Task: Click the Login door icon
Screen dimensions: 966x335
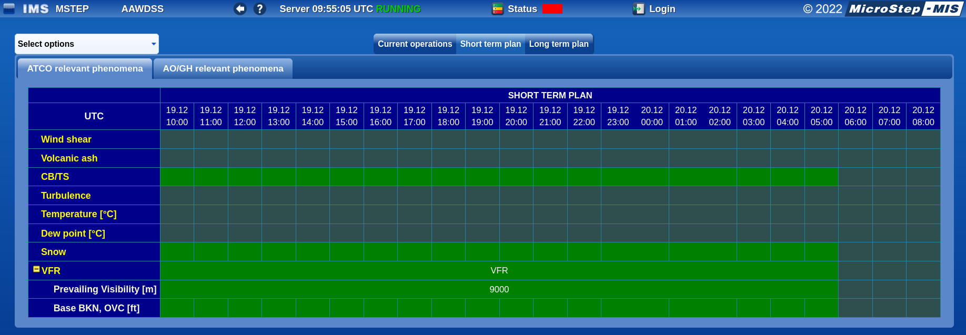Action: click(638, 9)
